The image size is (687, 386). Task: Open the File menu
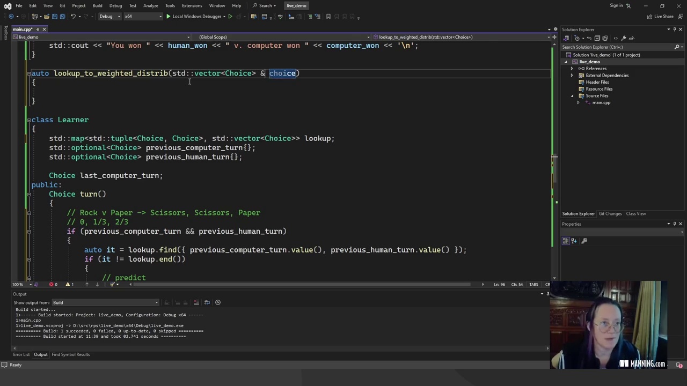(19, 6)
